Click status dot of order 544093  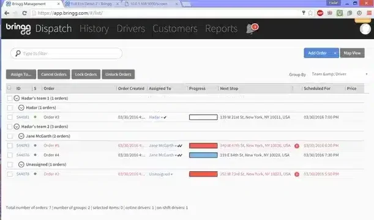(36, 145)
